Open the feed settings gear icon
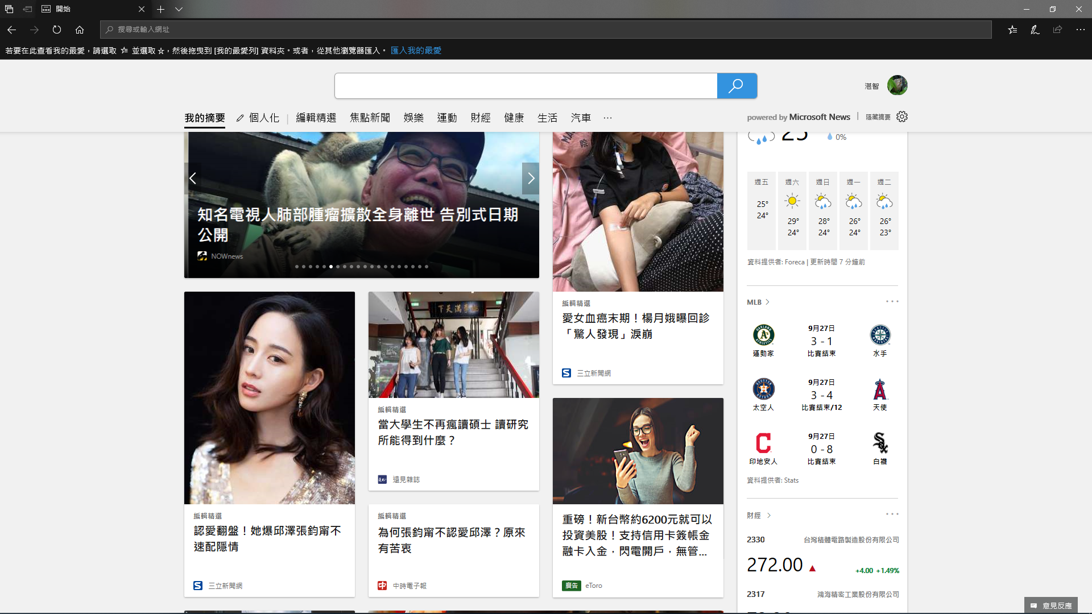The image size is (1092, 614). click(x=902, y=117)
